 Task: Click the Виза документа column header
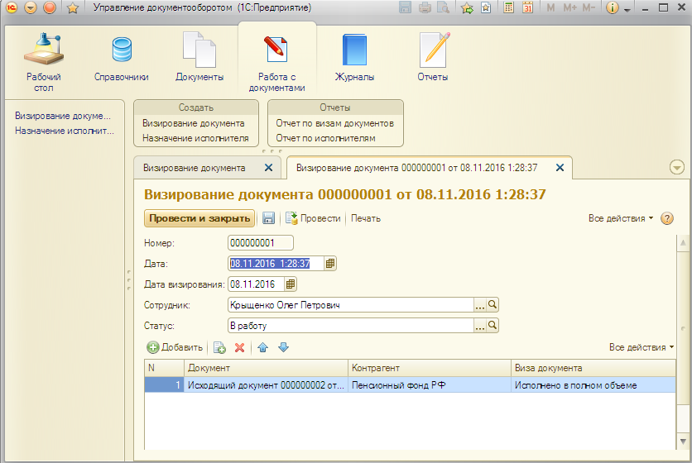[593, 368]
